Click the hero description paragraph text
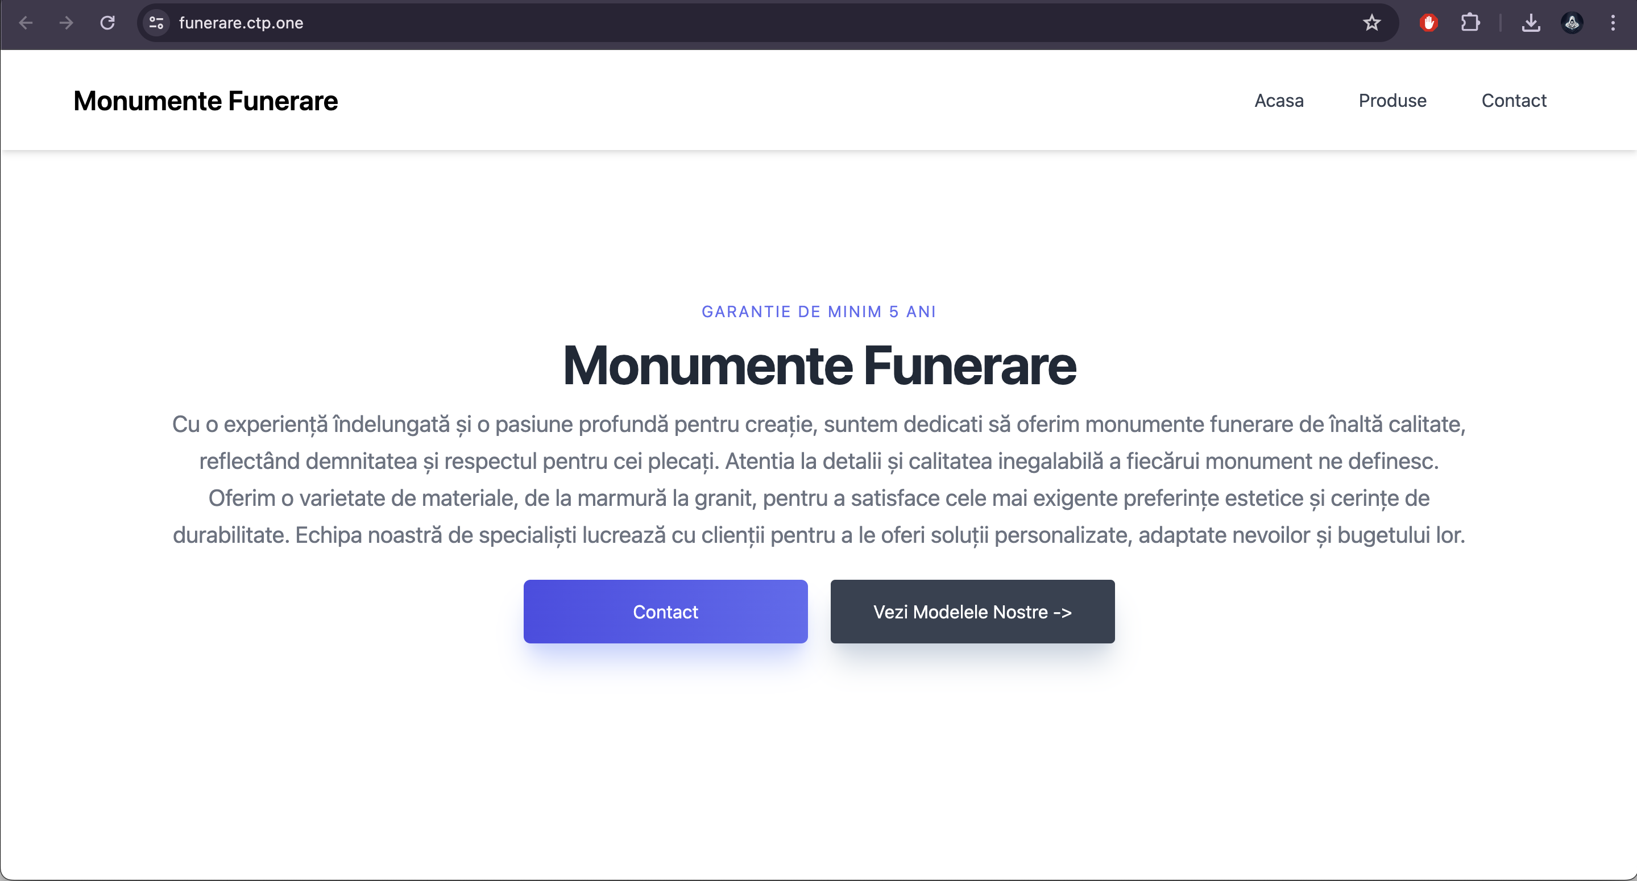The image size is (1637, 881). (x=819, y=480)
